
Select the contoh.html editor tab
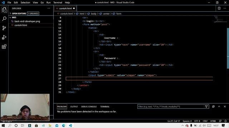coord(65,9)
